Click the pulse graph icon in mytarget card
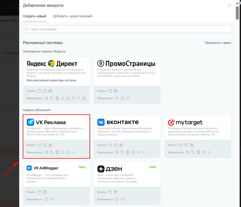 [209, 152]
